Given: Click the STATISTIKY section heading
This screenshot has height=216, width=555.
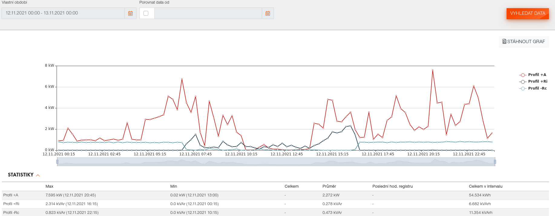Looking at the screenshot, I should 21,175.
